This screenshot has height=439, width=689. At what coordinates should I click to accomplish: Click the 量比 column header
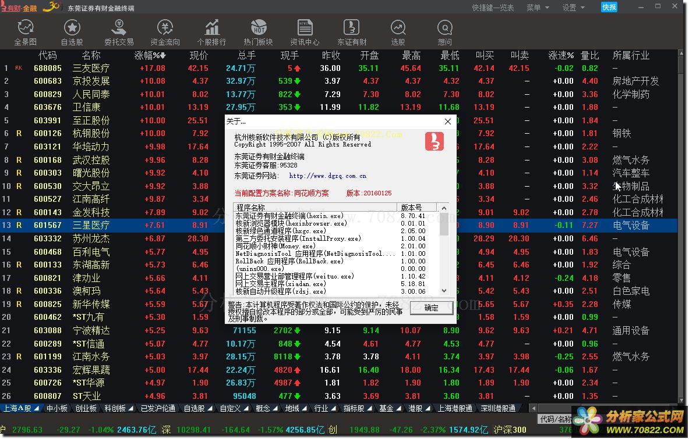589,55
